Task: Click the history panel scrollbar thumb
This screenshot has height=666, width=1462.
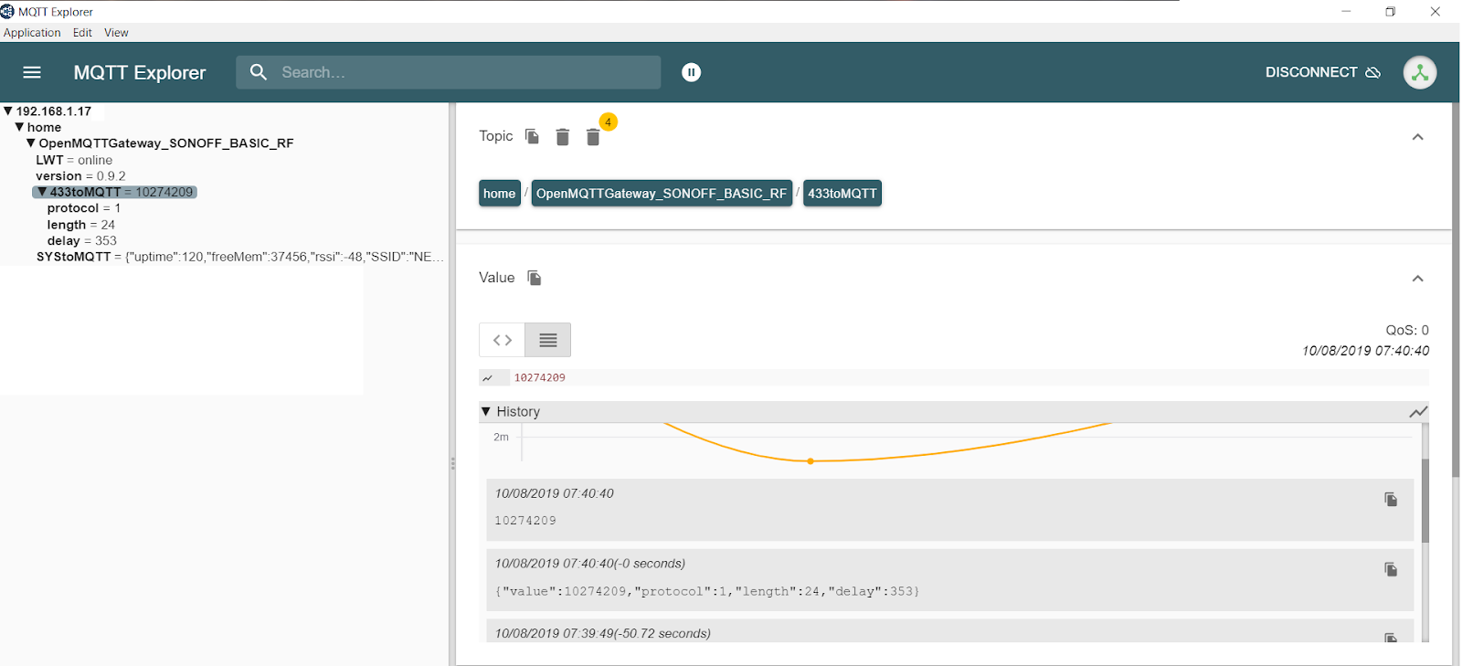Action: (x=1425, y=501)
